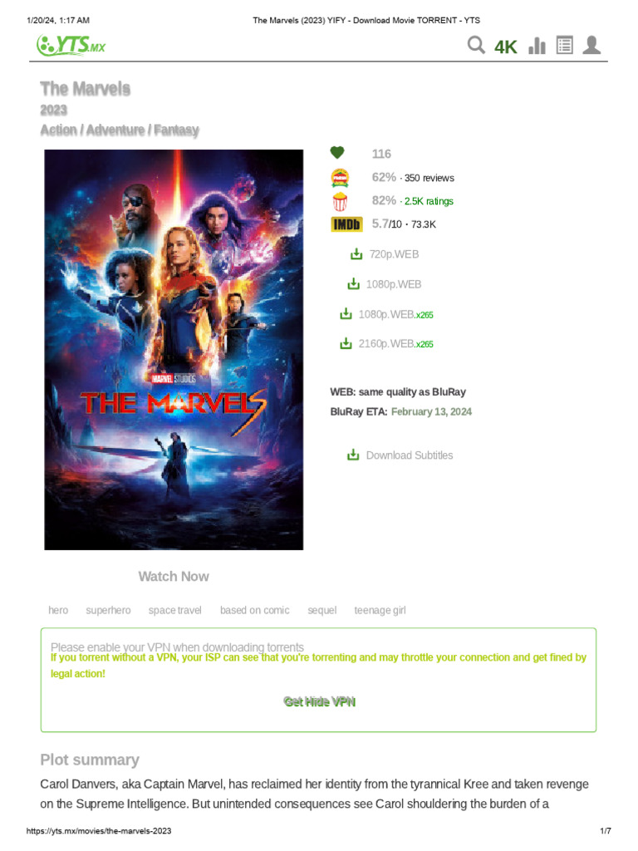Open the 4K movies section
The image size is (638, 851).
click(506, 47)
